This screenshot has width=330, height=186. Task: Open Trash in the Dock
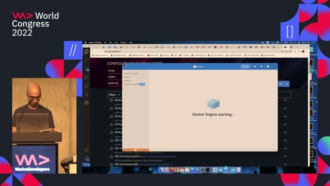(238, 169)
